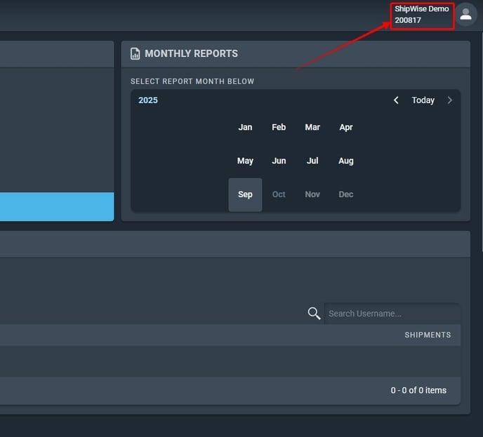Select Jan as the report month
Viewport: 483px width, 437px height.
245,127
